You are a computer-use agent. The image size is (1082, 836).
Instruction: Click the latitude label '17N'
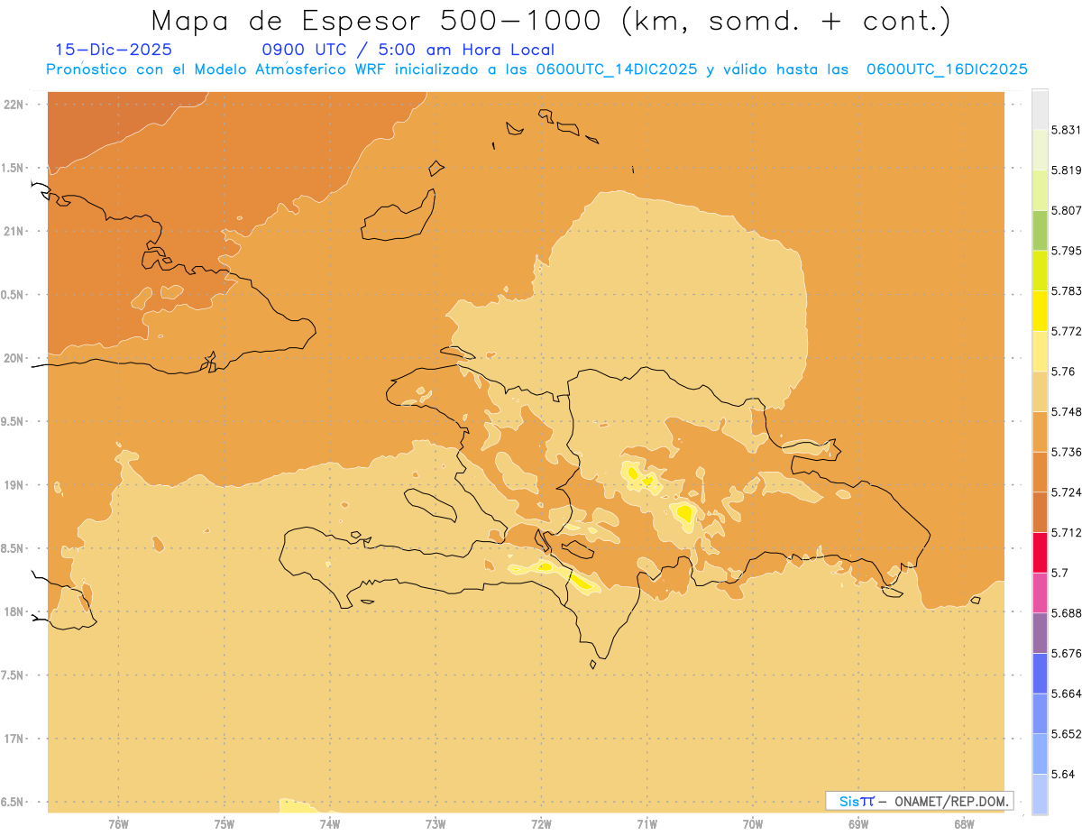[x=14, y=739]
